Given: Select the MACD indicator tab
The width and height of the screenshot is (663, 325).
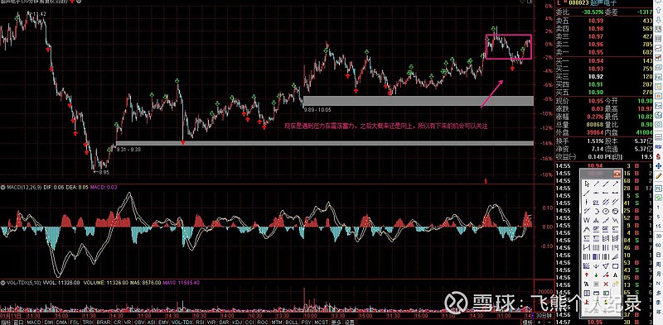Looking at the screenshot, I should (x=34, y=322).
